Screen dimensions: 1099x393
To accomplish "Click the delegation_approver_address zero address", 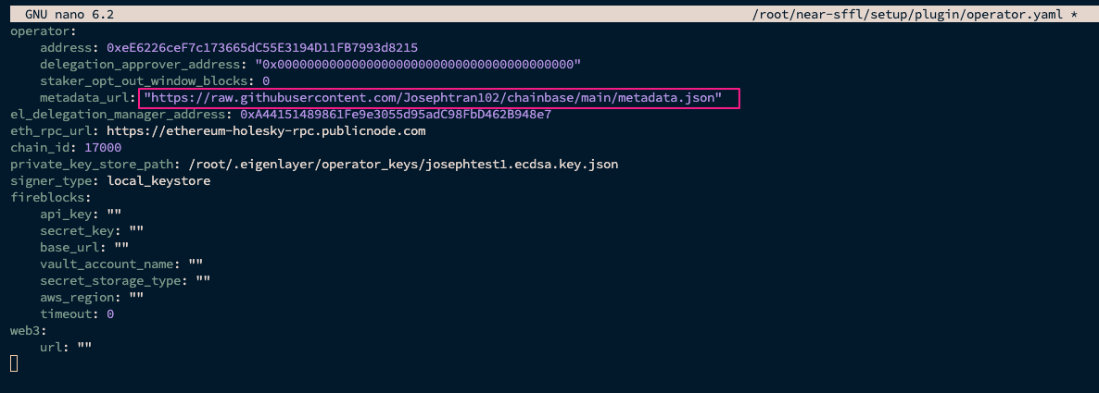I will (417, 64).
